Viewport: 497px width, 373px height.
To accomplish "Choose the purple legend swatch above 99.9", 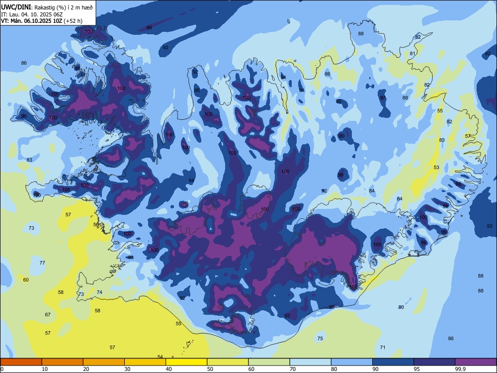I will (476, 362).
